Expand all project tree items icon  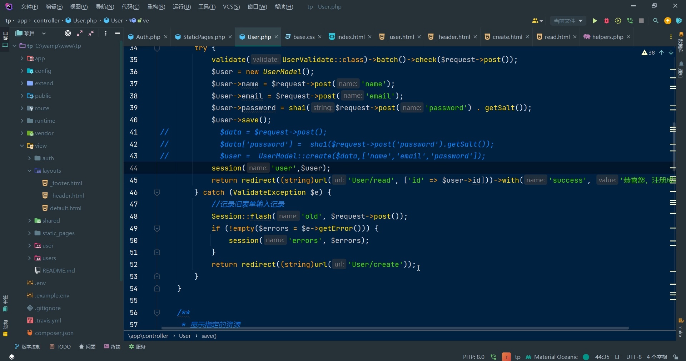(x=80, y=33)
